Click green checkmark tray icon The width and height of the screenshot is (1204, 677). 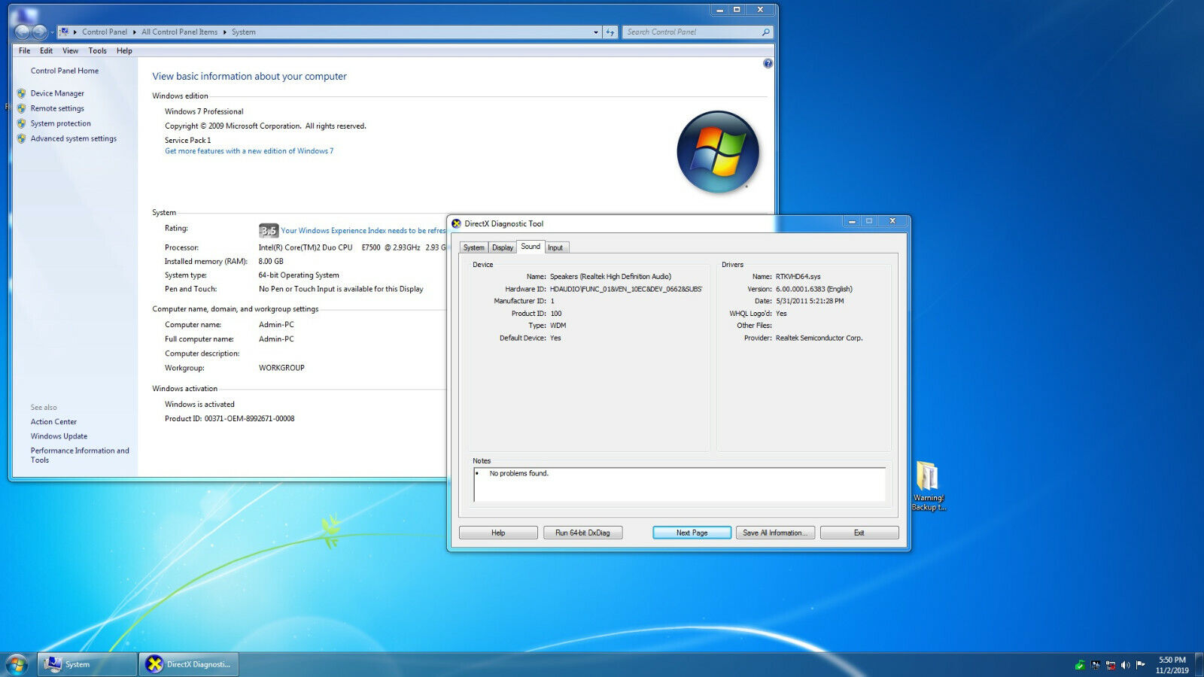pos(1080,665)
